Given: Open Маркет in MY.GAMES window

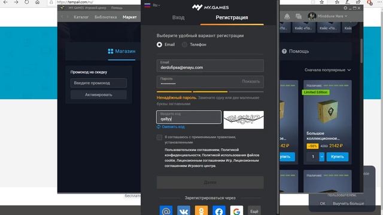Looking at the screenshot, I should coord(130,17).
